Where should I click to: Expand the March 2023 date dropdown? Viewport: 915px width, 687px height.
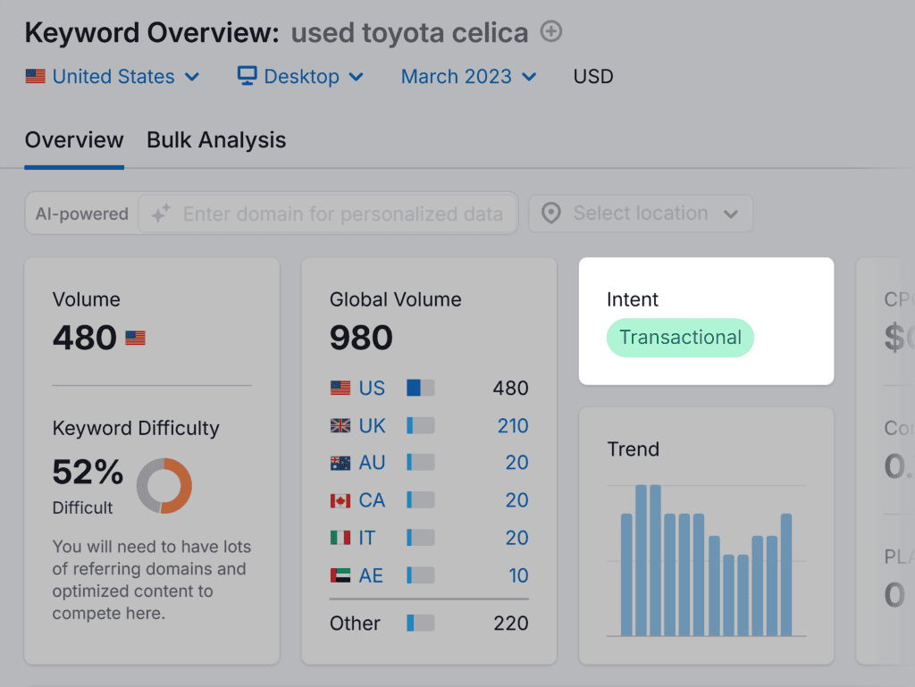point(468,77)
